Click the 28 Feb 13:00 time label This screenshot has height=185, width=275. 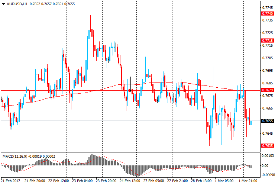(x=201, y=181)
